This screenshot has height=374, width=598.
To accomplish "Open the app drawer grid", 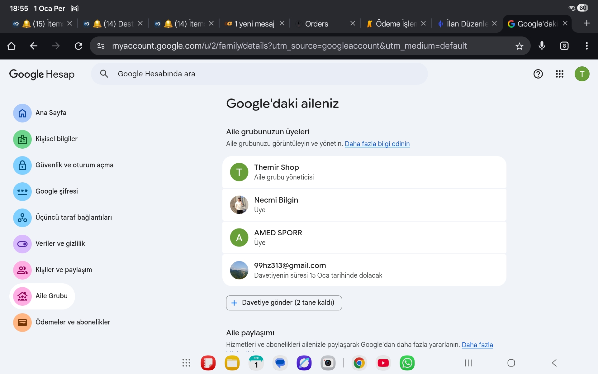I will [x=186, y=363].
